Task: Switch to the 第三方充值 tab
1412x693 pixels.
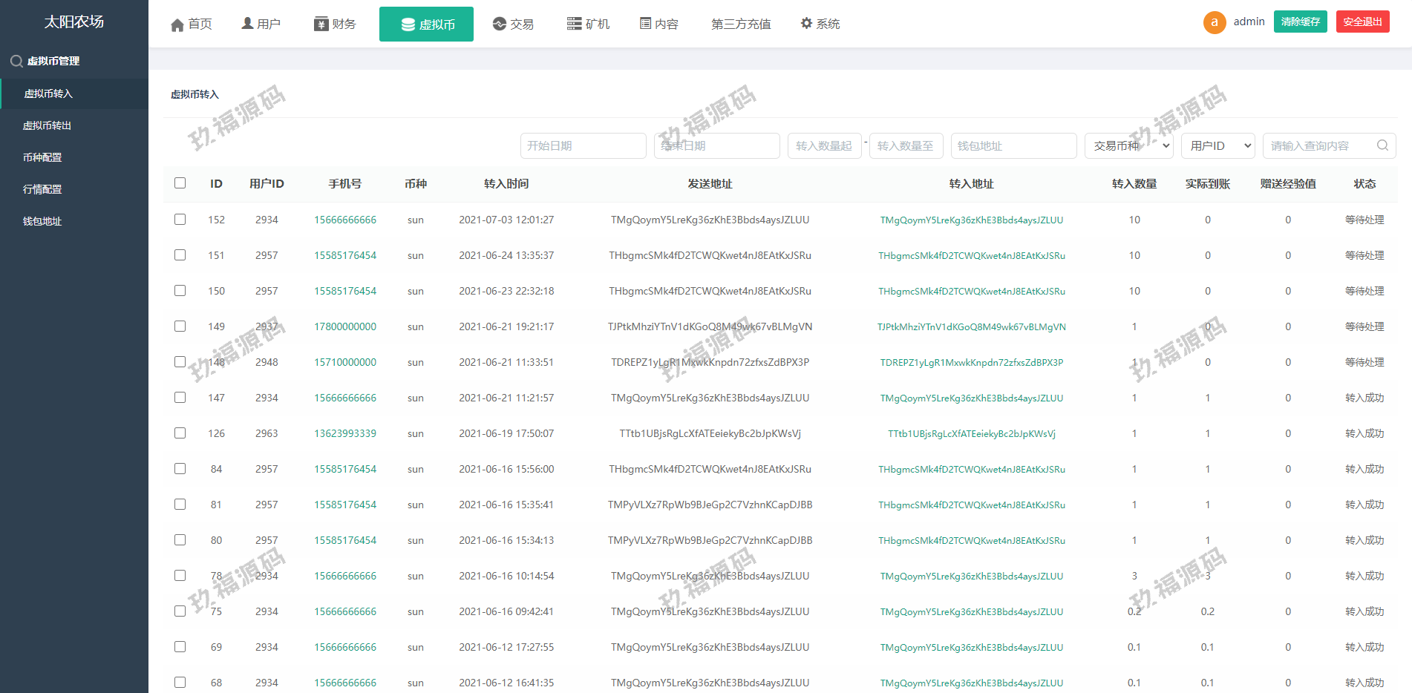Action: 740,24
